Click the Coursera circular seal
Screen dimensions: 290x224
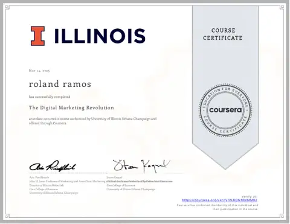point(225,110)
